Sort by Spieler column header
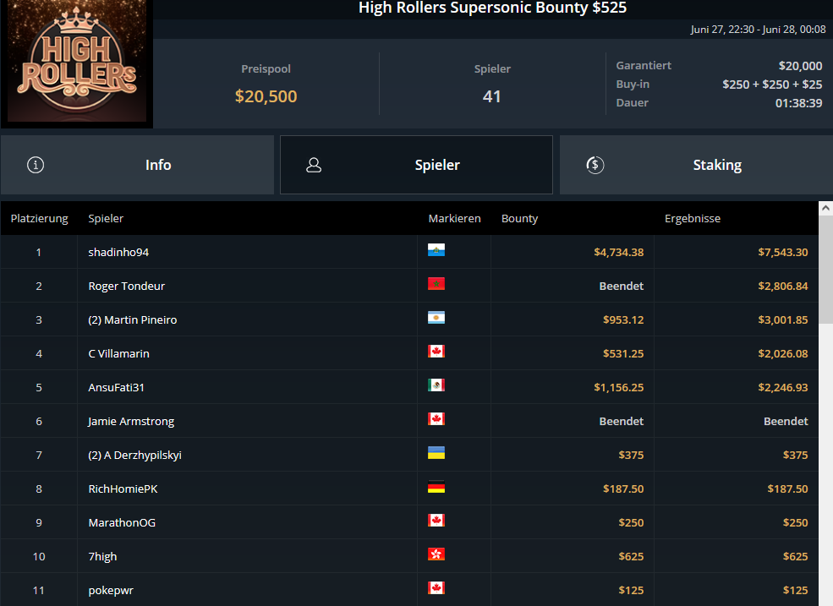This screenshot has width=833, height=606. pos(106,218)
